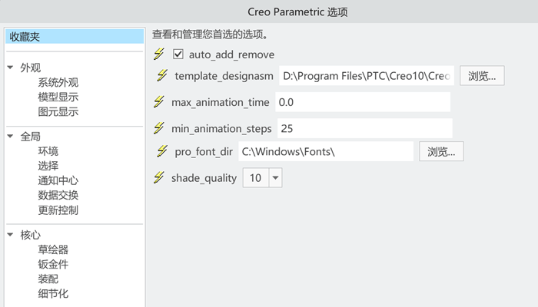This screenshot has height=307, width=538.
Task: Open the 选择 category
Action: [48, 166]
